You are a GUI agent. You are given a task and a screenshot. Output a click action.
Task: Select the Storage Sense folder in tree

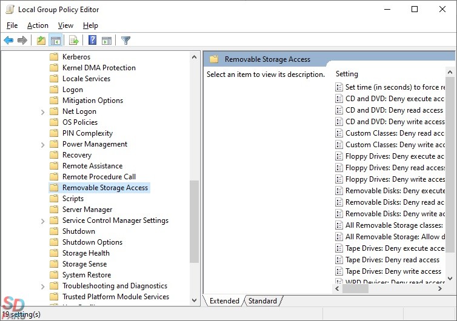coord(84,264)
